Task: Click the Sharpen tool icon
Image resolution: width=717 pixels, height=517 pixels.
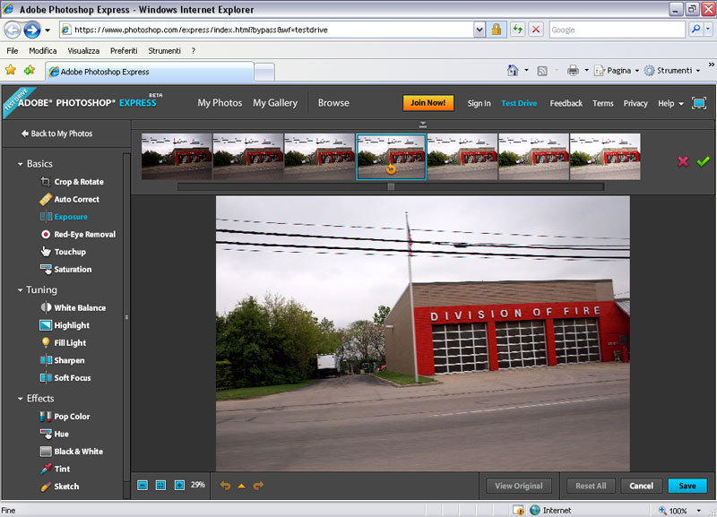Action: (x=46, y=360)
